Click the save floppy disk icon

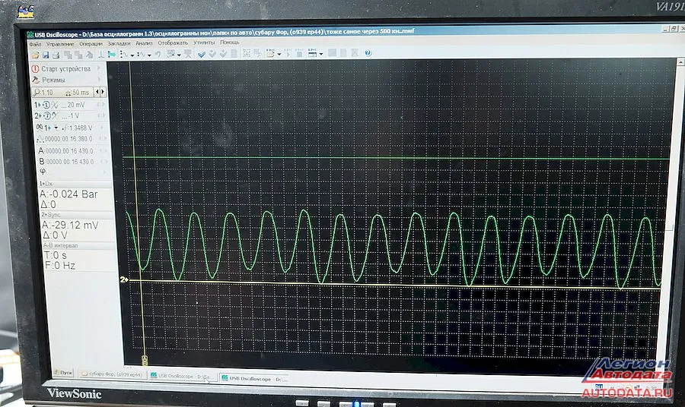coord(45,55)
